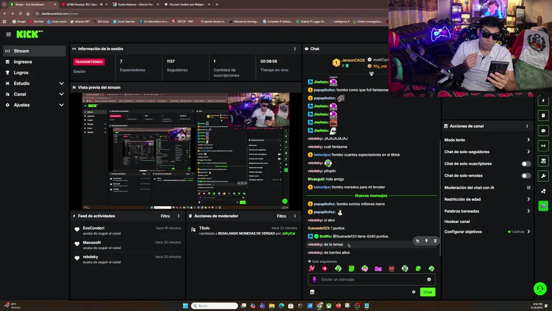Open Configurar objetivos chevron
This screenshot has height=311, width=552.
[x=528, y=232]
